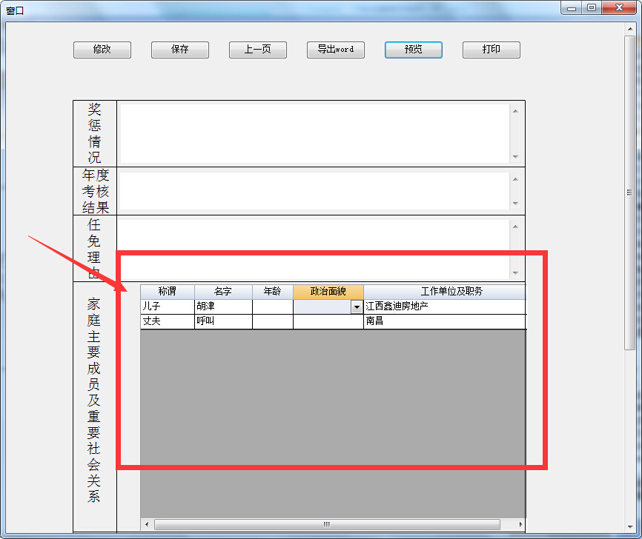Click the empty 年龄 cell in 丈夫 row
Screen dimensions: 642x539
[273, 321]
